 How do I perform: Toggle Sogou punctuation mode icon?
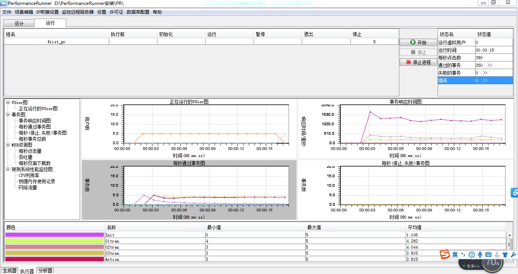[463, 255]
